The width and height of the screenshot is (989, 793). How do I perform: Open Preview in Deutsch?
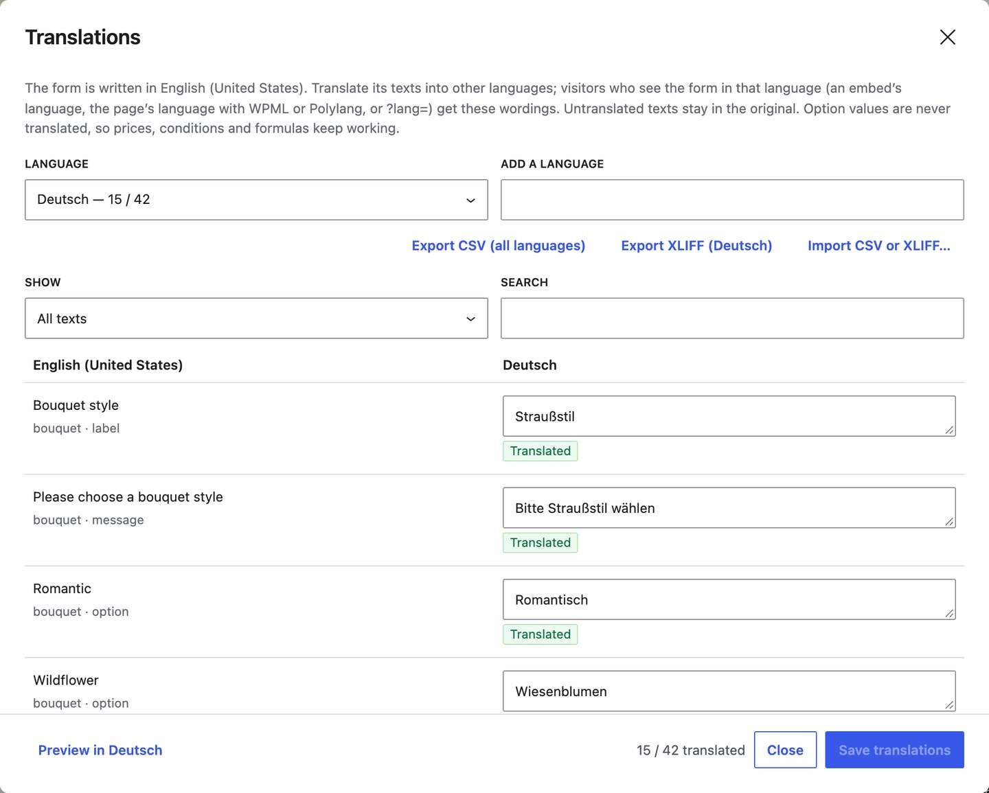coord(100,750)
